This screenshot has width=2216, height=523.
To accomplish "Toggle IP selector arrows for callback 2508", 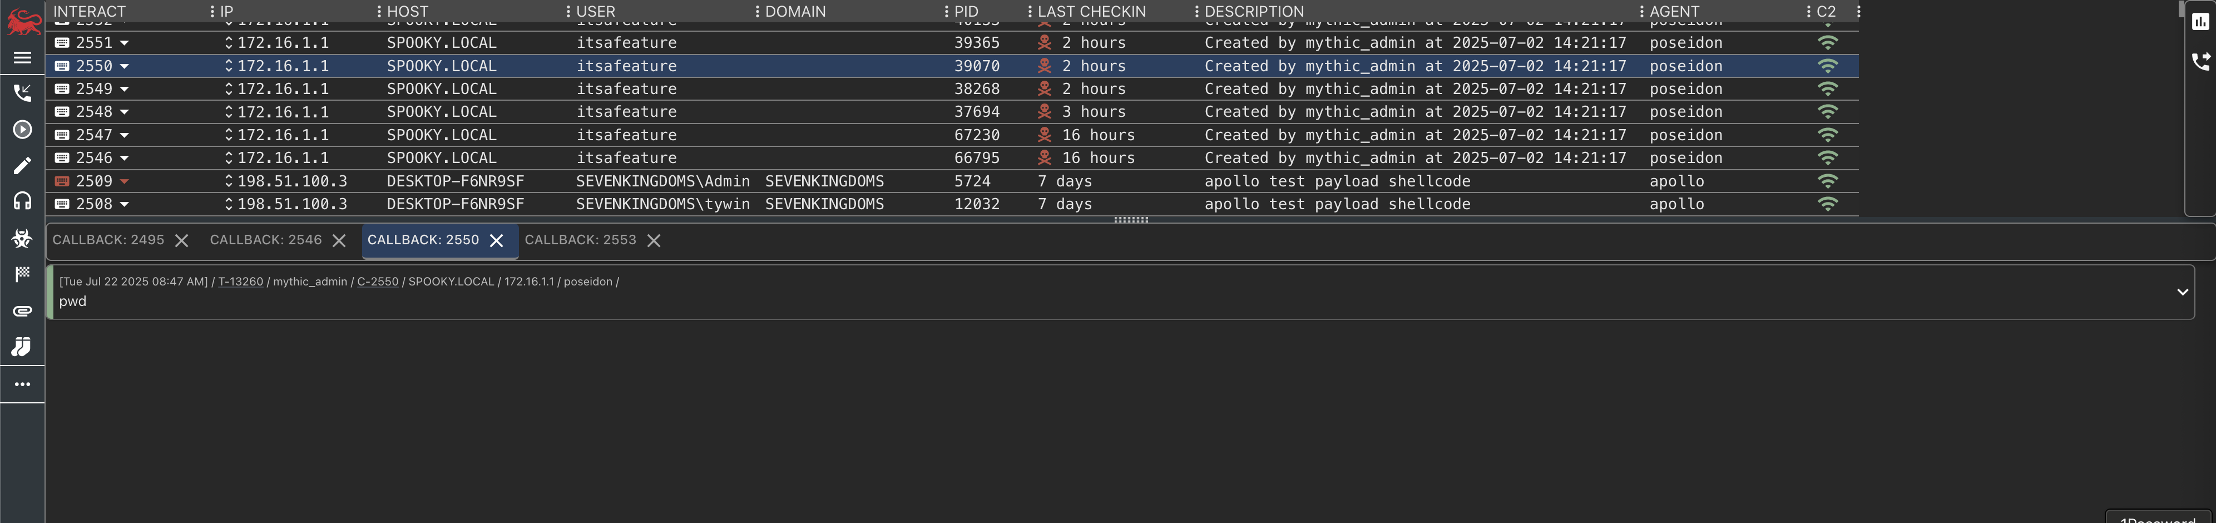I will (x=229, y=204).
